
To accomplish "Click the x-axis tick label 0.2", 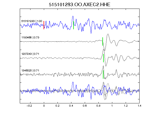I will coord(57,106).
